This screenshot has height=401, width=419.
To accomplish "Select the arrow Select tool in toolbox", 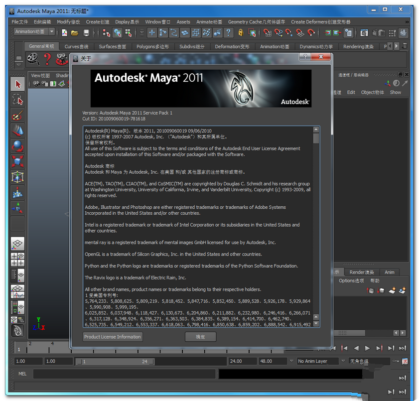I will (x=17, y=84).
